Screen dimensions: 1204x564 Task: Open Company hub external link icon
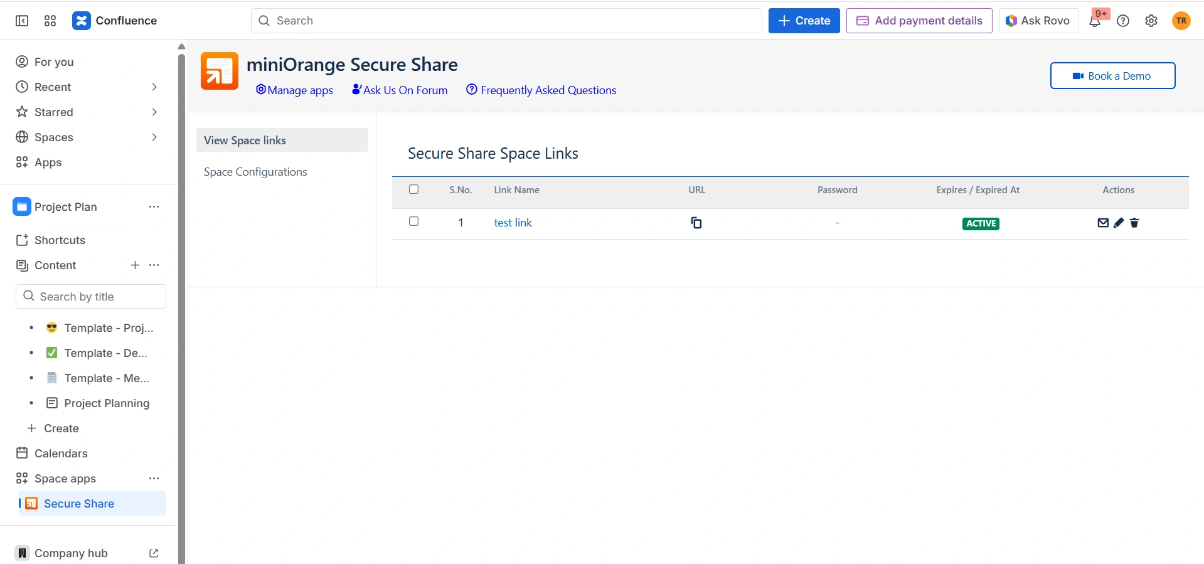point(154,553)
